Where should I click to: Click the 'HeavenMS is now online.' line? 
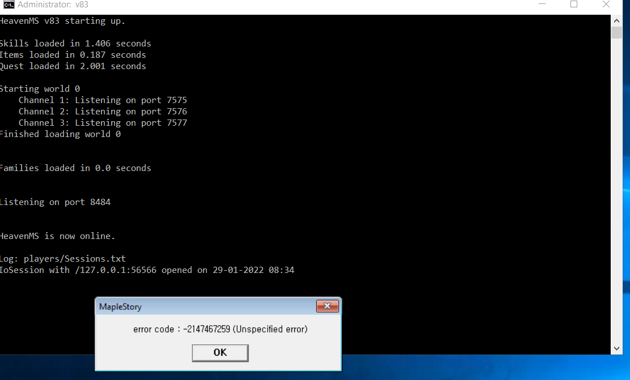[x=58, y=236]
